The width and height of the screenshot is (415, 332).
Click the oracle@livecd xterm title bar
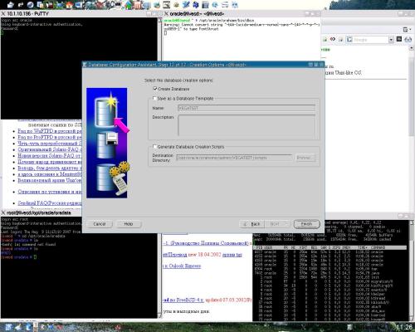[x=242, y=13]
